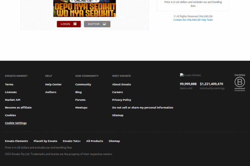Viewport: 250px width, 166px height.
Task: Click the red LOGIN button
Action: [69, 24]
